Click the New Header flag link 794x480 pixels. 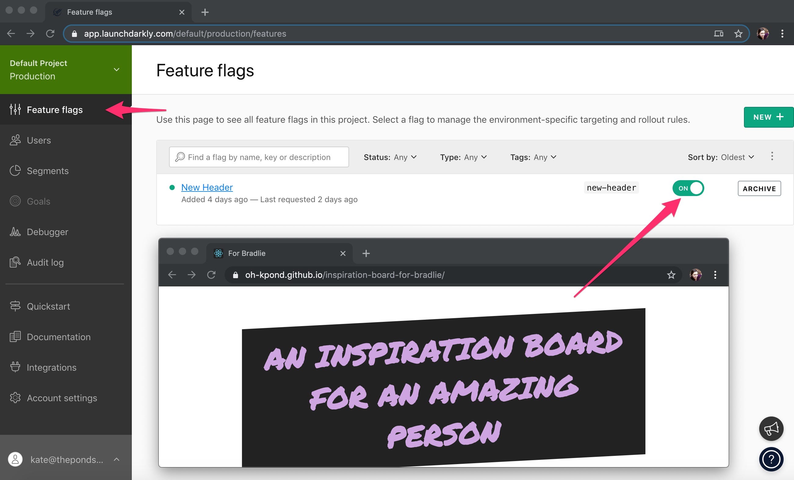(x=207, y=187)
